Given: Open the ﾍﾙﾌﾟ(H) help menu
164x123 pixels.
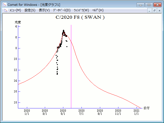Looking at the screenshot, I should click(98, 10).
